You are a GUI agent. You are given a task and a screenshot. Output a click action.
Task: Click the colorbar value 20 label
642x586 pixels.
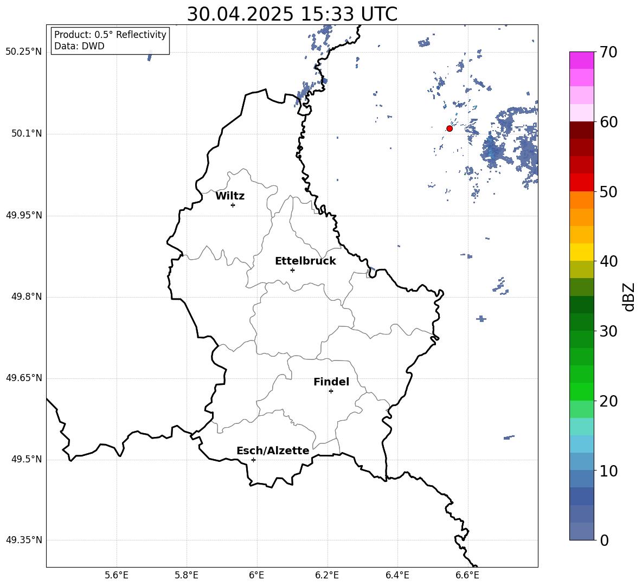pyautogui.click(x=608, y=401)
